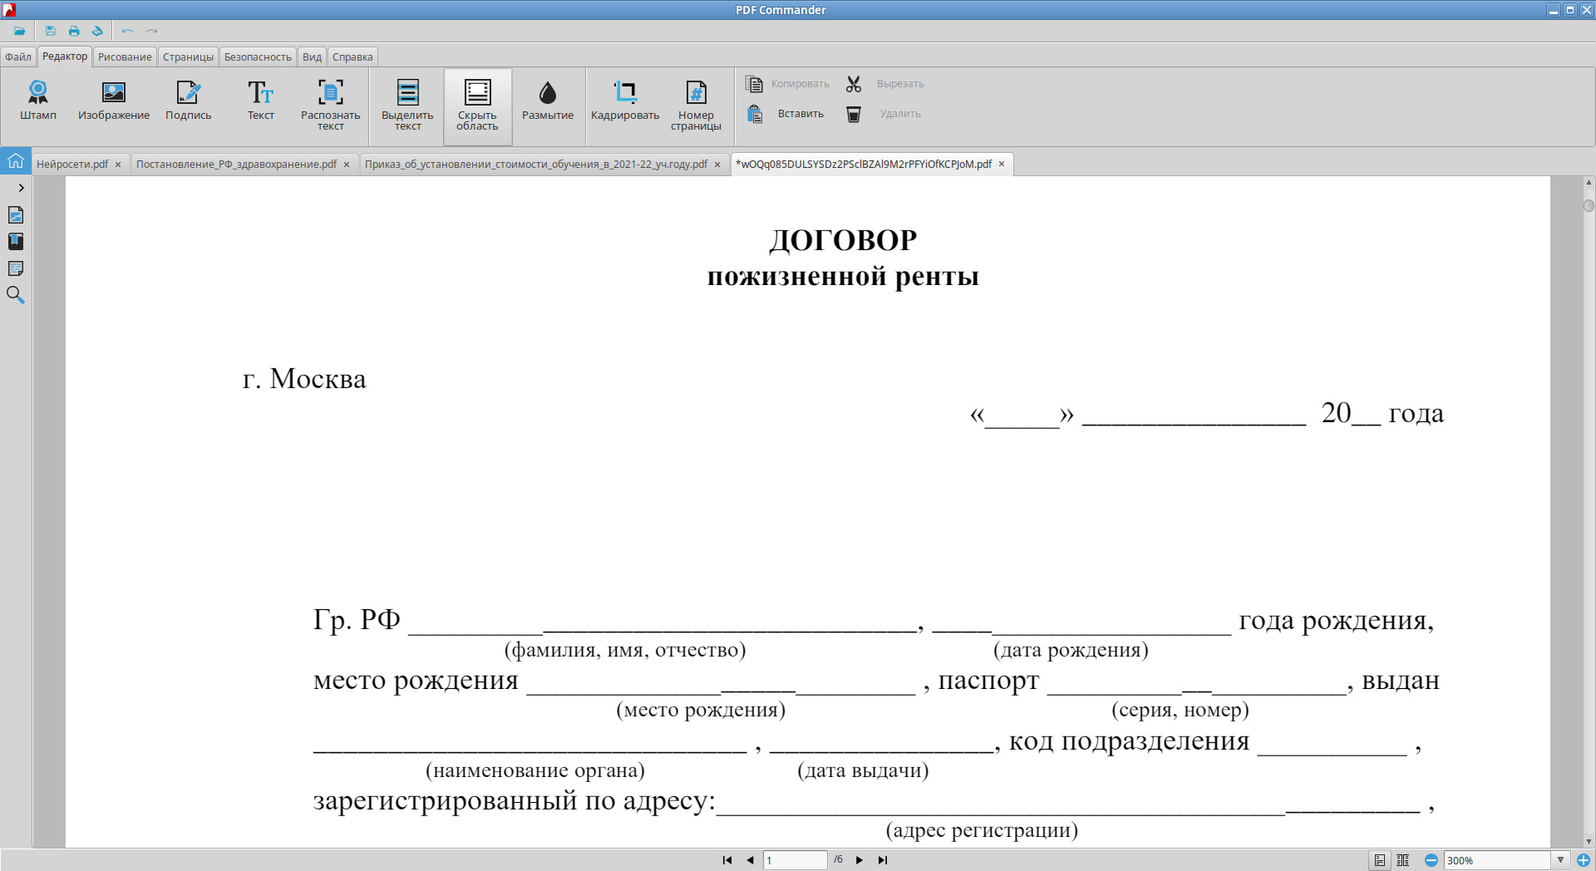The width and height of the screenshot is (1596, 871).
Task: Jump to the first page
Action: 727,860
